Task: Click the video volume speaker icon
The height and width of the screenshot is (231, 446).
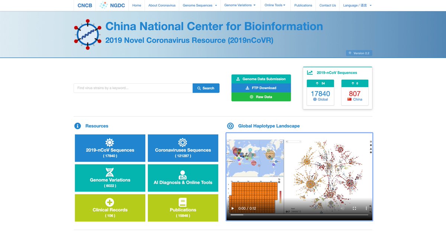Action: [342, 208]
